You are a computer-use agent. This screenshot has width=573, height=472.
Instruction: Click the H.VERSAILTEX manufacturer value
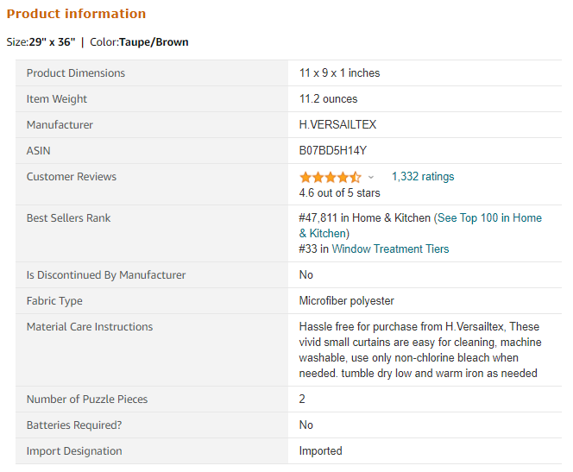click(x=337, y=125)
